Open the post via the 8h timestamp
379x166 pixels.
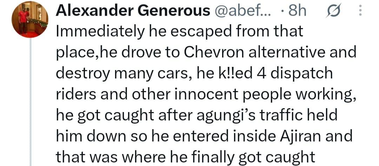pos(296,11)
